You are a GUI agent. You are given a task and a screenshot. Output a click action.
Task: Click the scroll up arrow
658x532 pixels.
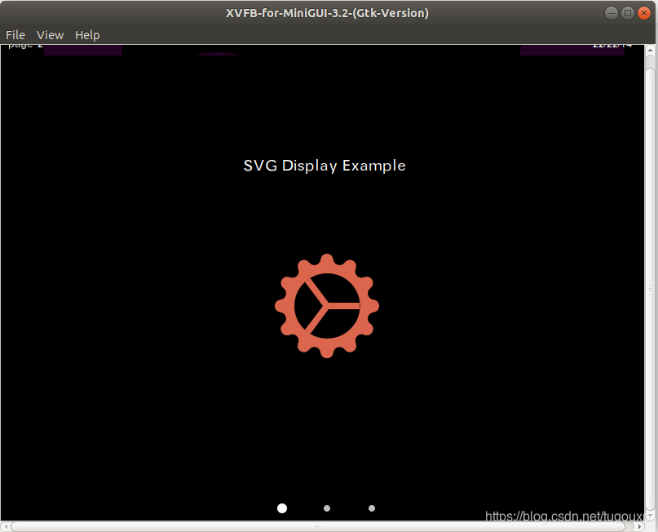click(x=650, y=50)
